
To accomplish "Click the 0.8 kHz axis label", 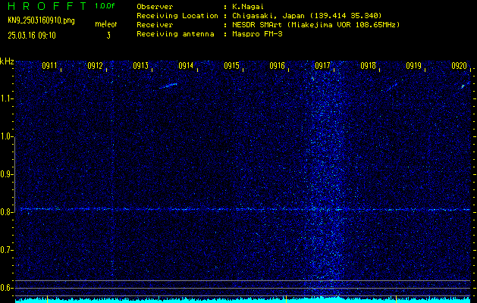I will click(6, 212).
